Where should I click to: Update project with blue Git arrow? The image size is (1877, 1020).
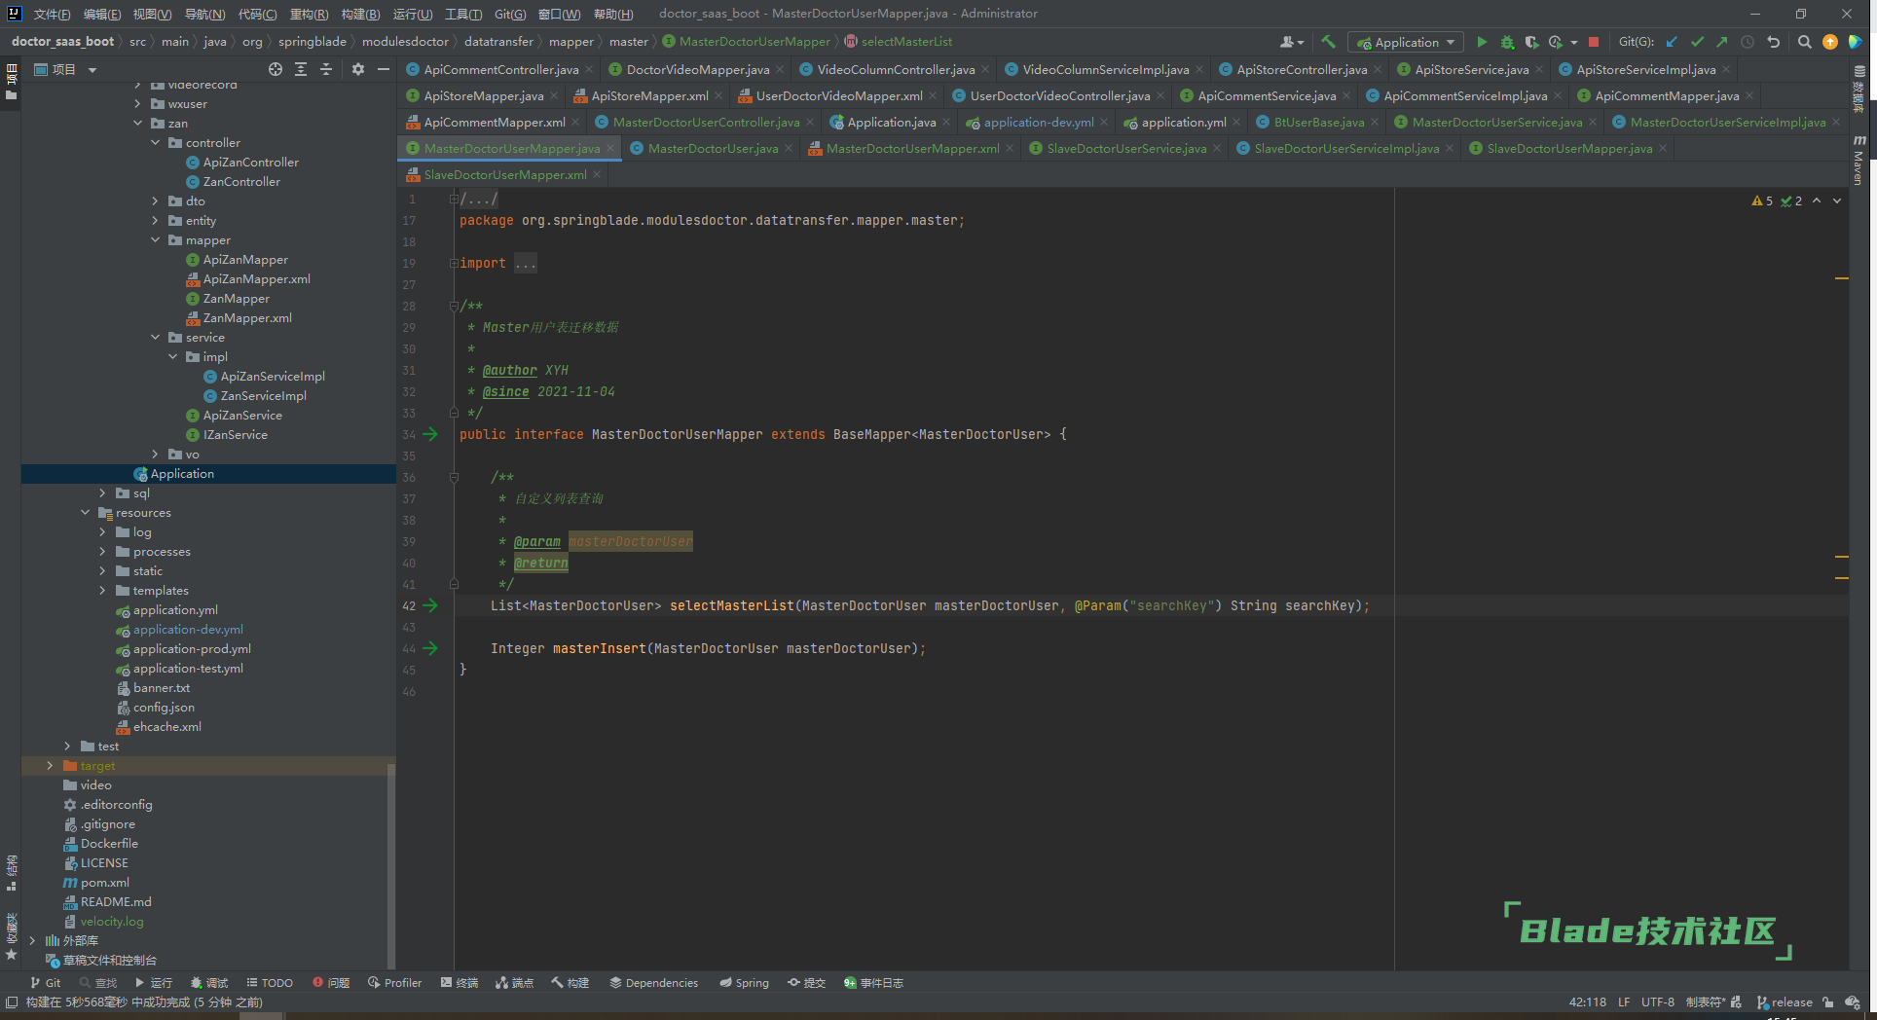1672,42
